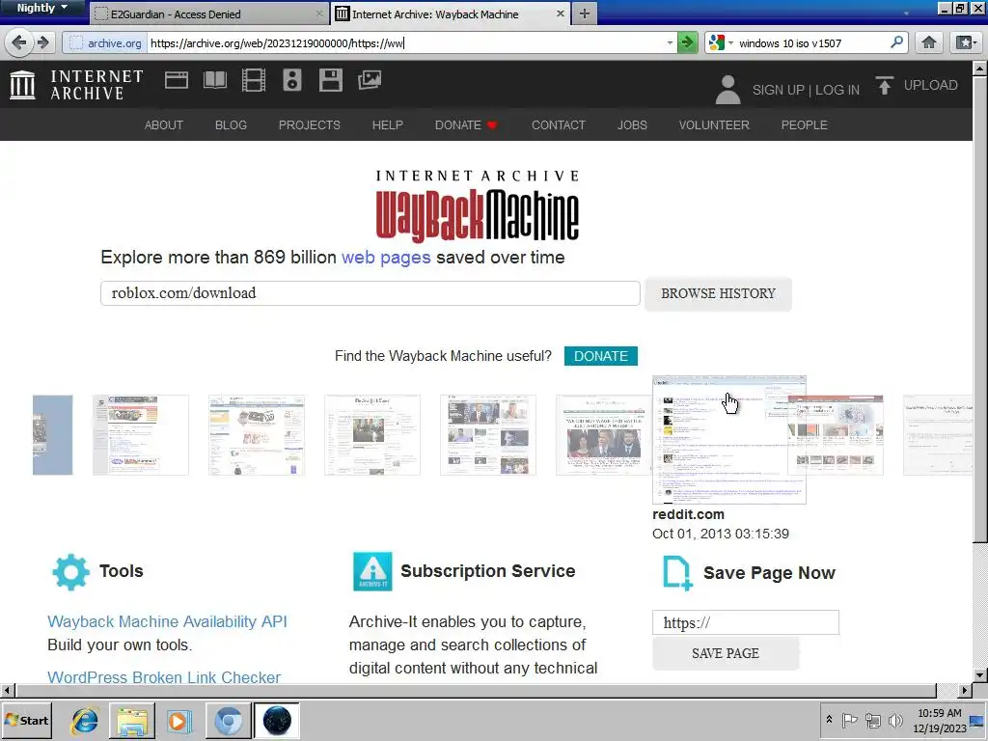988x741 pixels.
Task: Go forward with the browser Forward arrow
Action: pos(42,42)
